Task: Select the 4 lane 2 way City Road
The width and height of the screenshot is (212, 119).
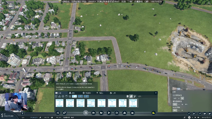Action: click(x=70, y=103)
